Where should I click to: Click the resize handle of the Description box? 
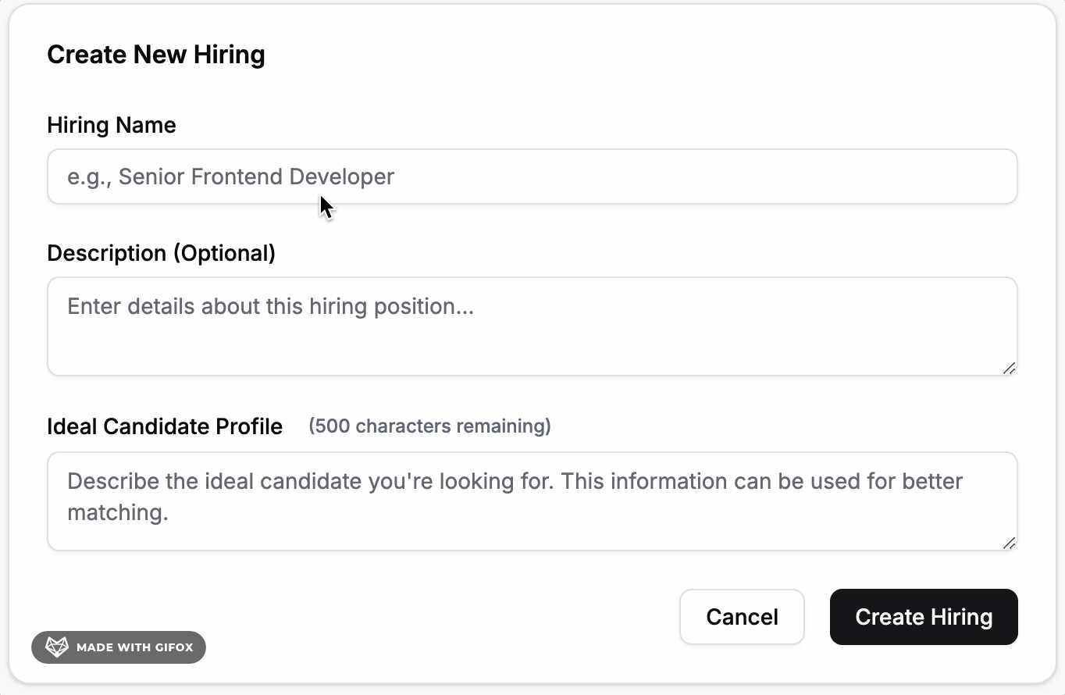1009,368
